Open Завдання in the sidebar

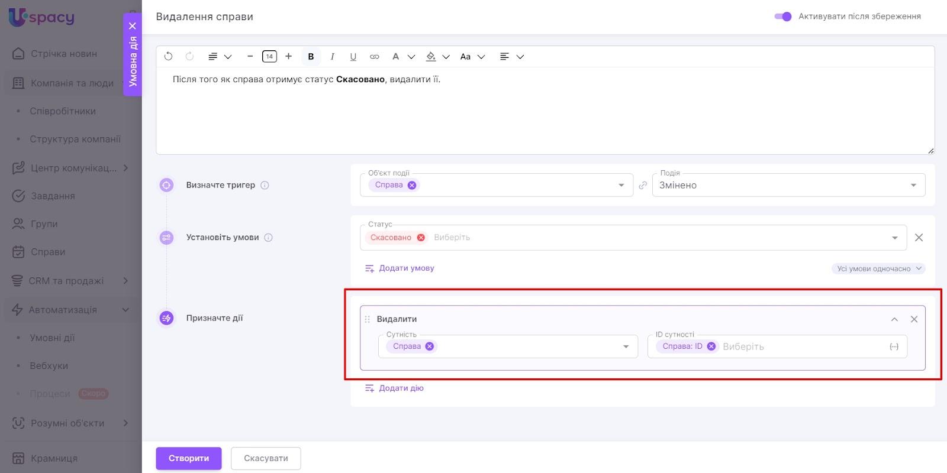[x=53, y=196]
